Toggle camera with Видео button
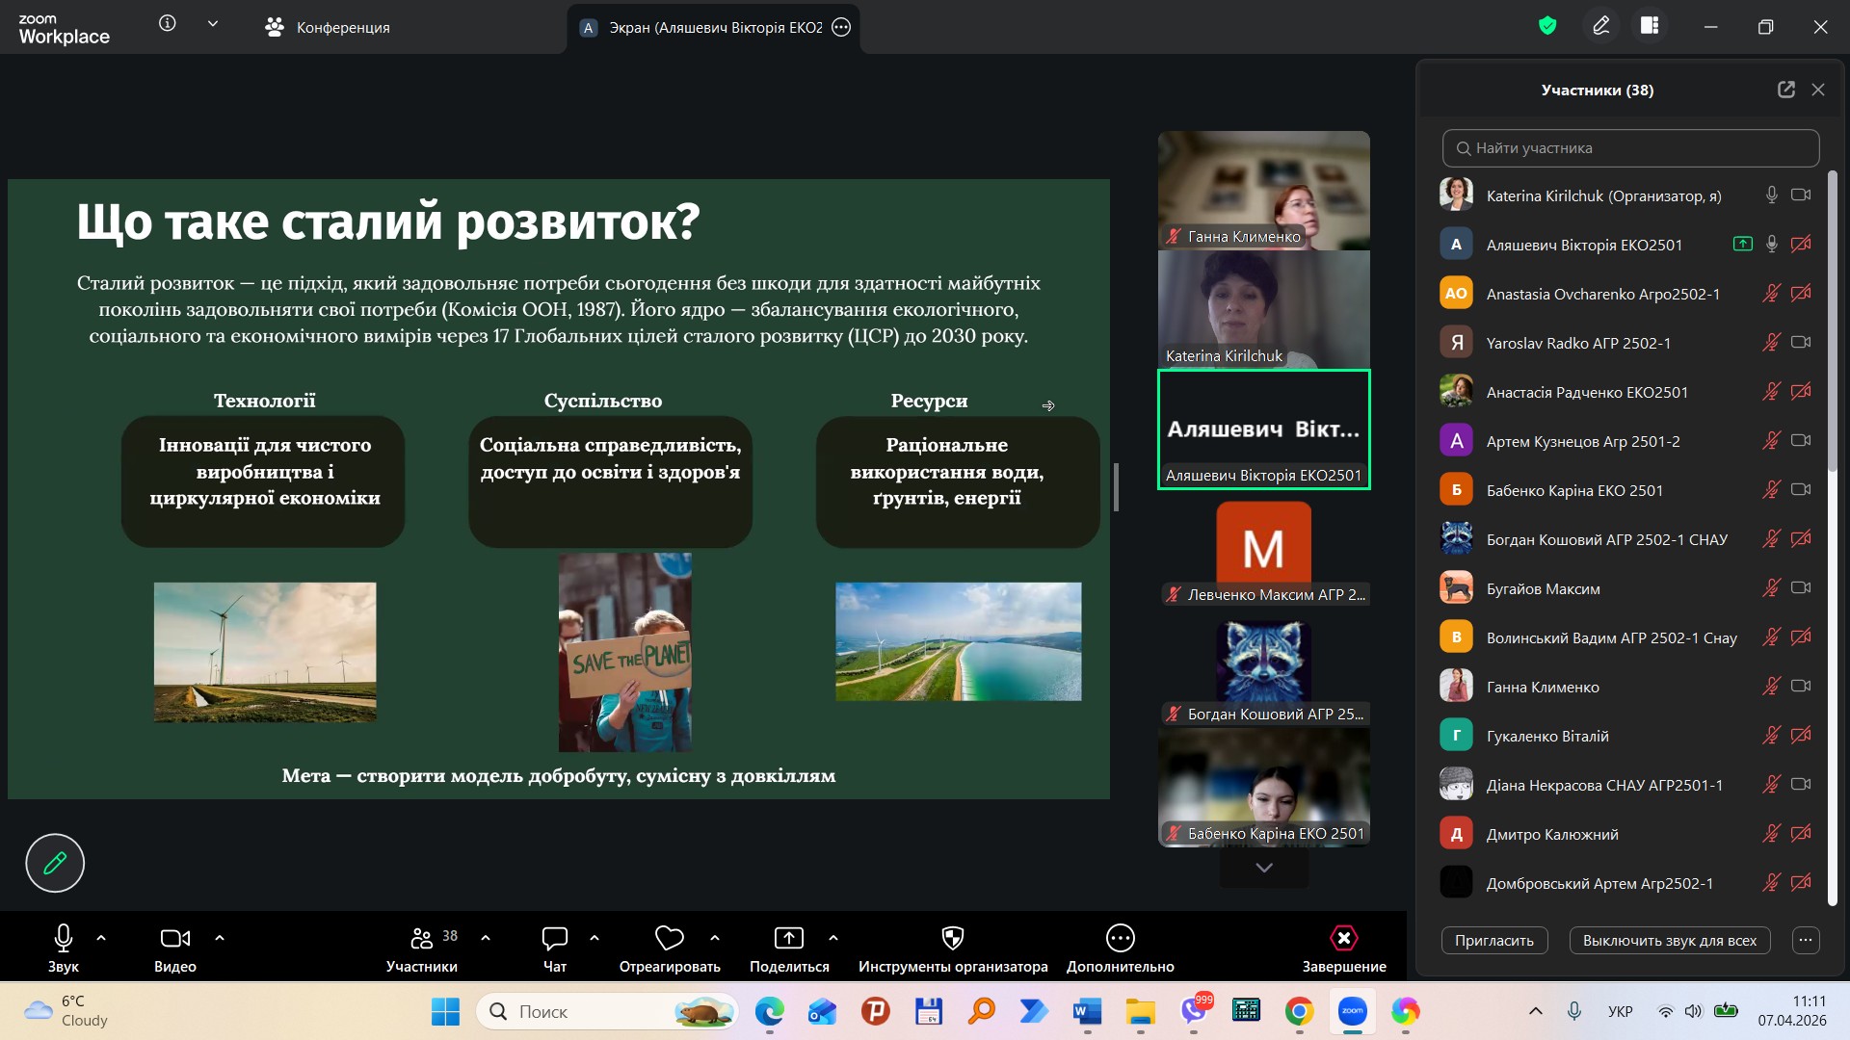The width and height of the screenshot is (1850, 1040). tap(174, 939)
